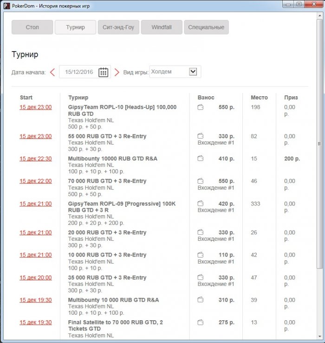325x343 pixels.
Task: Click wallet icon in Multibounty 10000 RUB row
Action: (201, 158)
